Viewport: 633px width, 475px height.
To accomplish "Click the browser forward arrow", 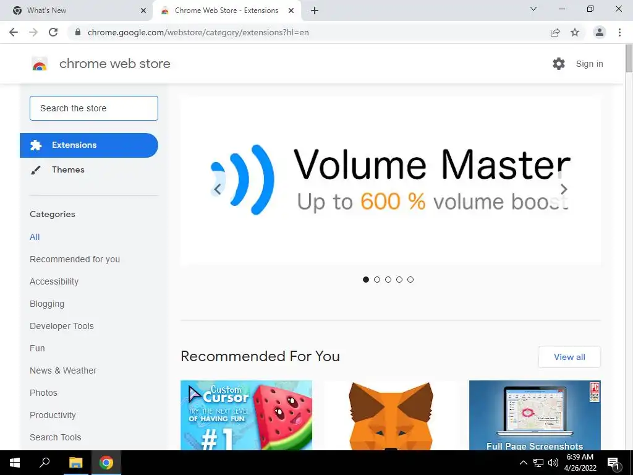I will coord(33,32).
